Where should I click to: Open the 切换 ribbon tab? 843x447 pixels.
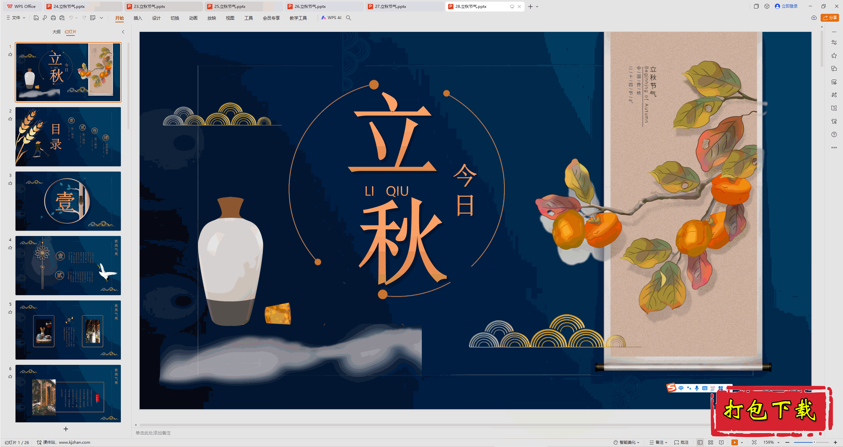175,18
